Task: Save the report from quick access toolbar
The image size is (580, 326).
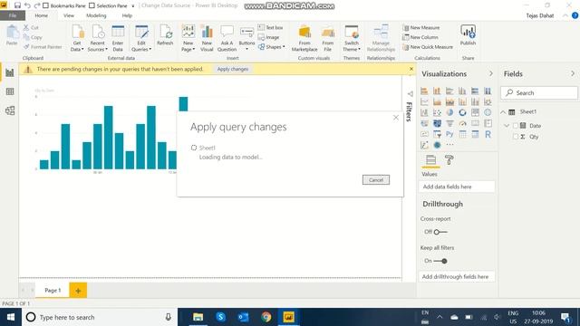Action: [x=17, y=5]
